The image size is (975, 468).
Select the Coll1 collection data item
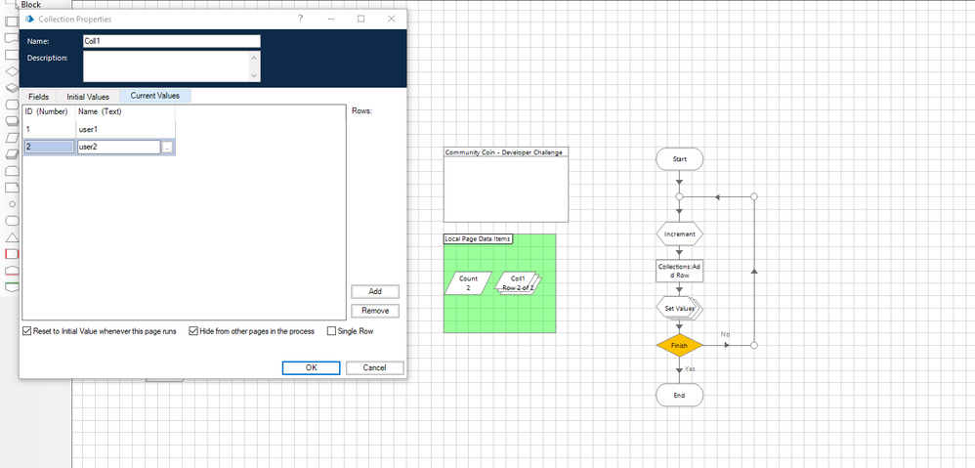tap(518, 283)
